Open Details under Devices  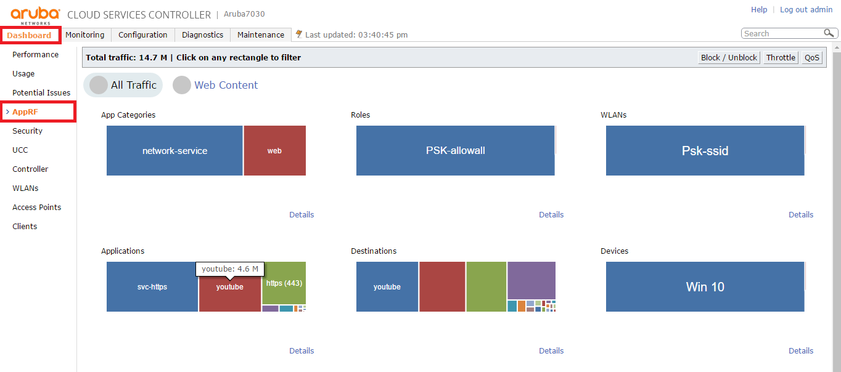click(801, 350)
